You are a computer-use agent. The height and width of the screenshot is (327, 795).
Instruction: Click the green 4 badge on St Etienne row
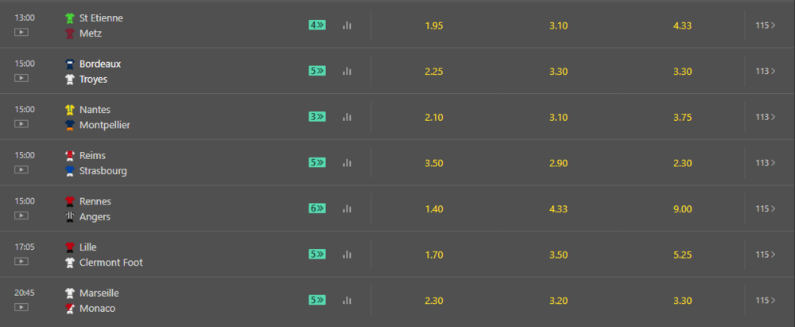coord(317,25)
